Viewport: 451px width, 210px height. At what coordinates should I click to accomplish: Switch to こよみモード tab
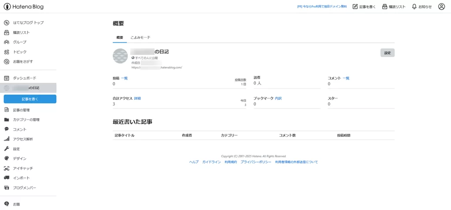(140, 38)
